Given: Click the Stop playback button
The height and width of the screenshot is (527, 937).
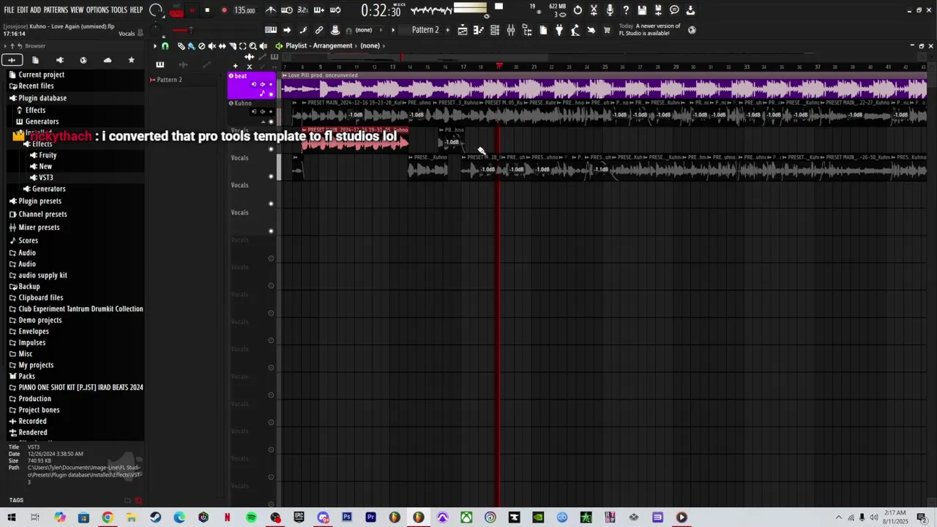Looking at the screenshot, I should (207, 10).
